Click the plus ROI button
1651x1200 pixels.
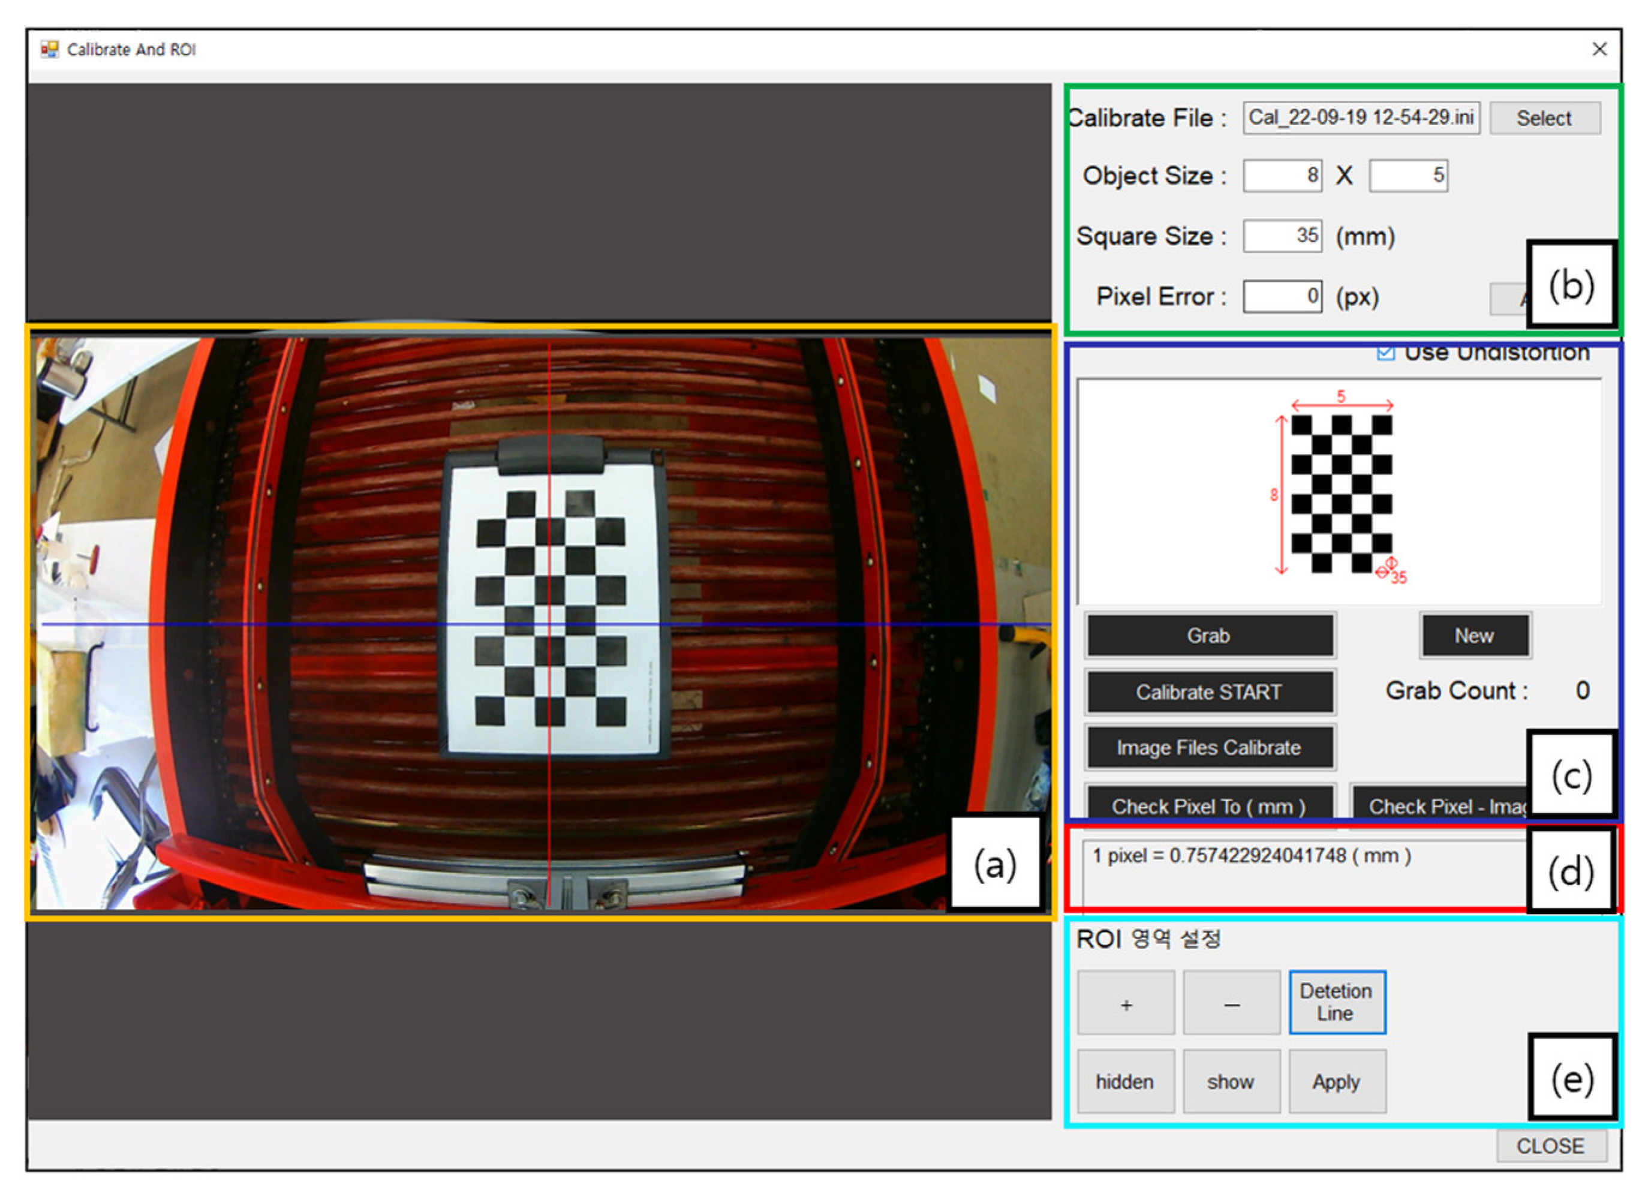[x=1126, y=1004]
